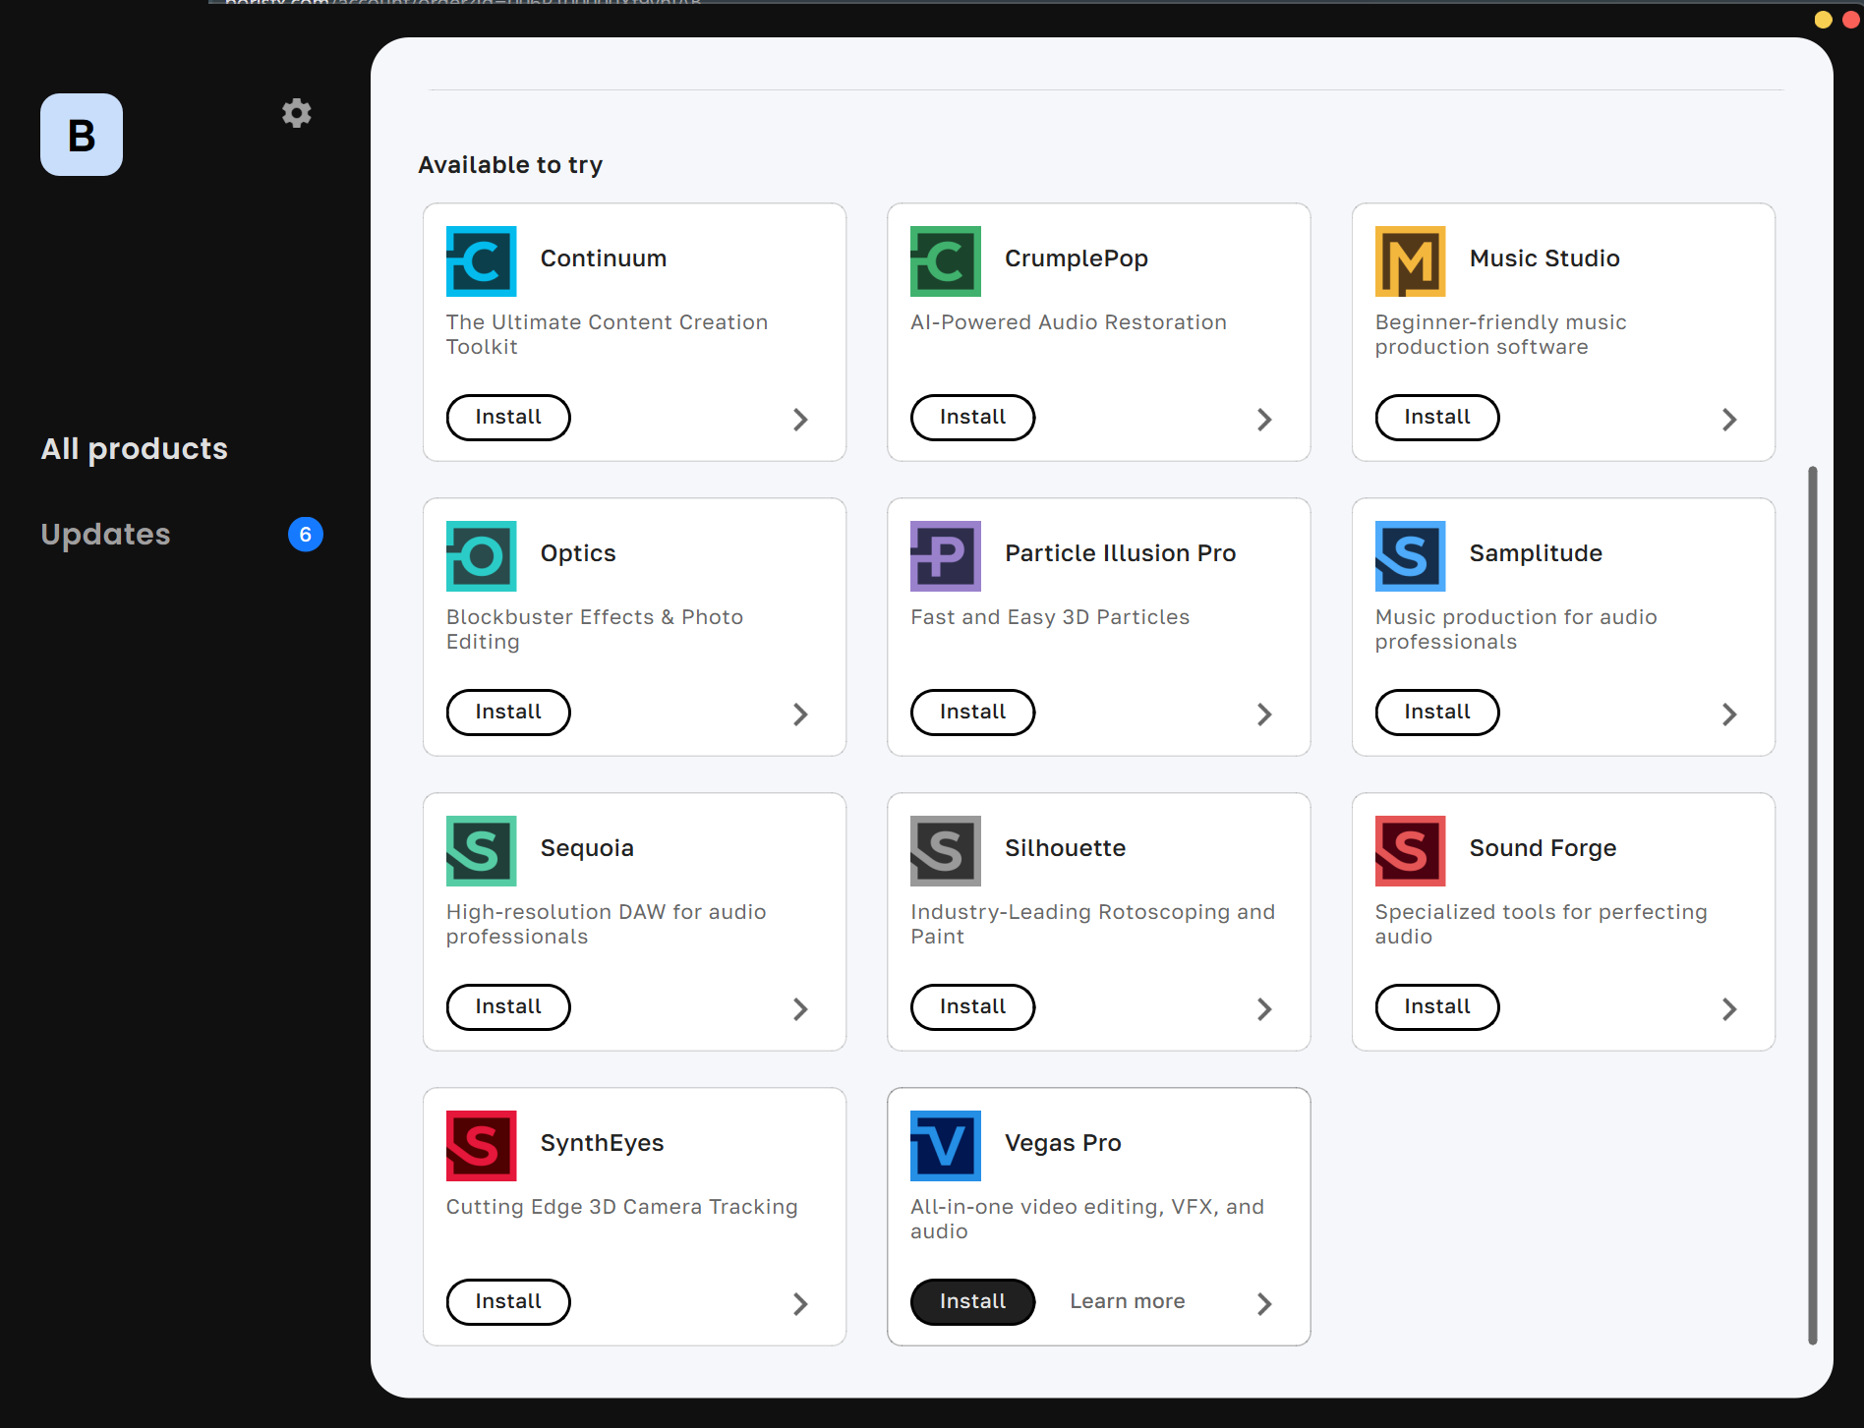Image resolution: width=1864 pixels, height=1428 pixels.
Task: Click the Particle Illusion Pro icon
Action: point(945,556)
